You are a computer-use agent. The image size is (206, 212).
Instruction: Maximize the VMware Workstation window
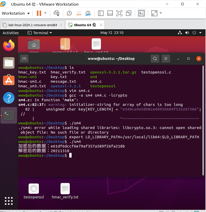point(182,4)
